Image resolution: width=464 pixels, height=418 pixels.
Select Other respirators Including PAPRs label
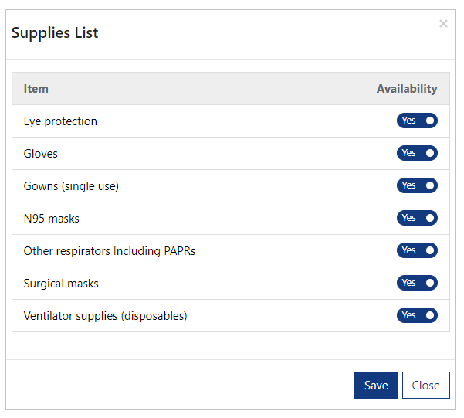tap(110, 251)
